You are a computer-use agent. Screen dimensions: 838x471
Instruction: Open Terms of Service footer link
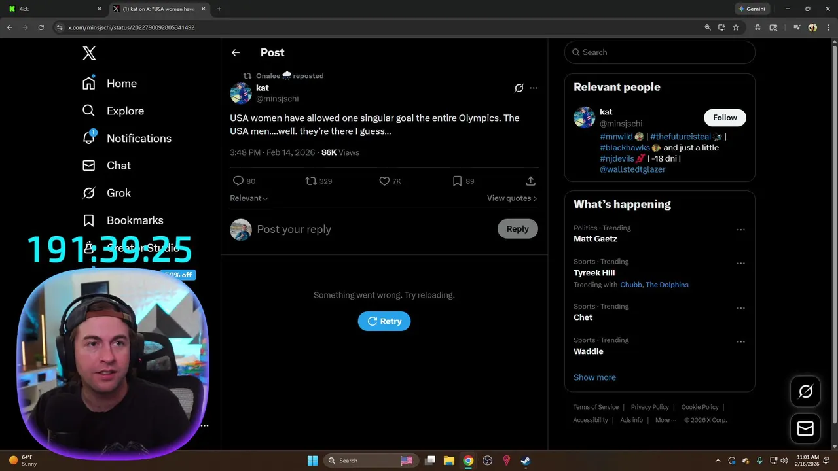[596, 407]
